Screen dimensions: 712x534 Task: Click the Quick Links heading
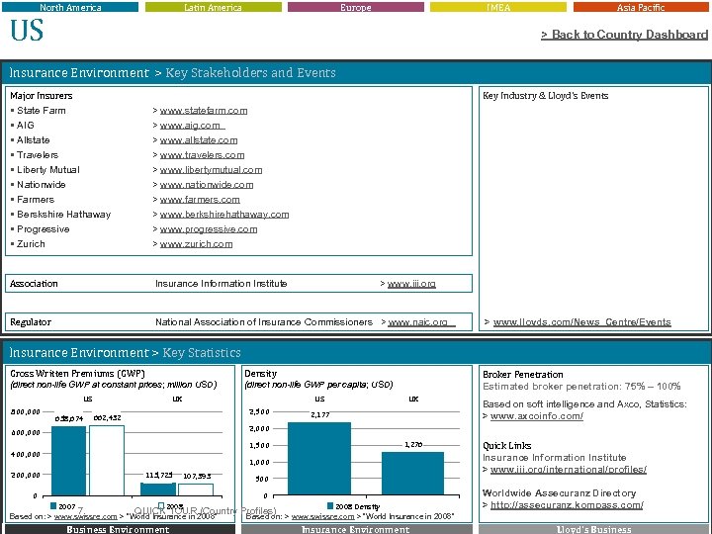pos(506,445)
